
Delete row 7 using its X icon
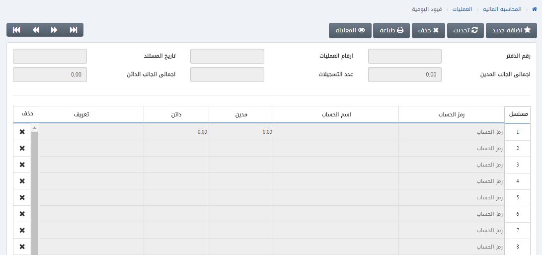tap(22, 230)
